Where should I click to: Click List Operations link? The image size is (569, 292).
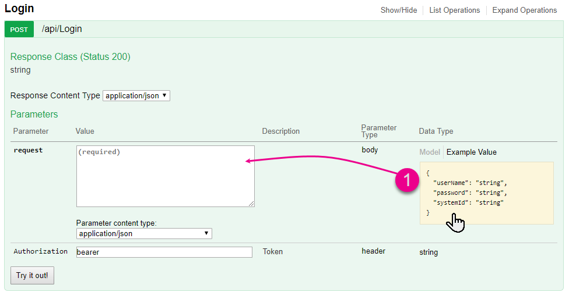click(x=454, y=10)
